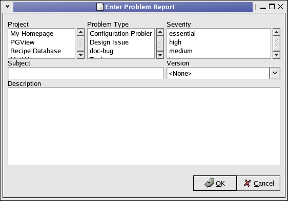Select high in Severity list
The width and height of the screenshot is (288, 201).
tap(219, 42)
